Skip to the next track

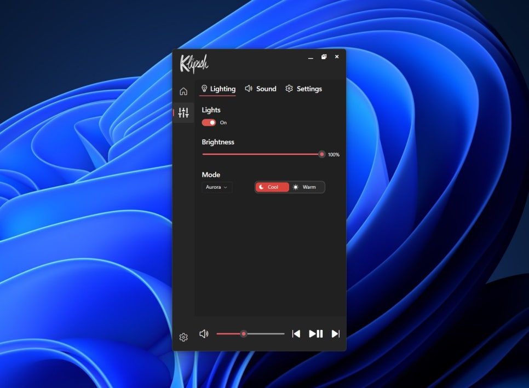coord(336,334)
